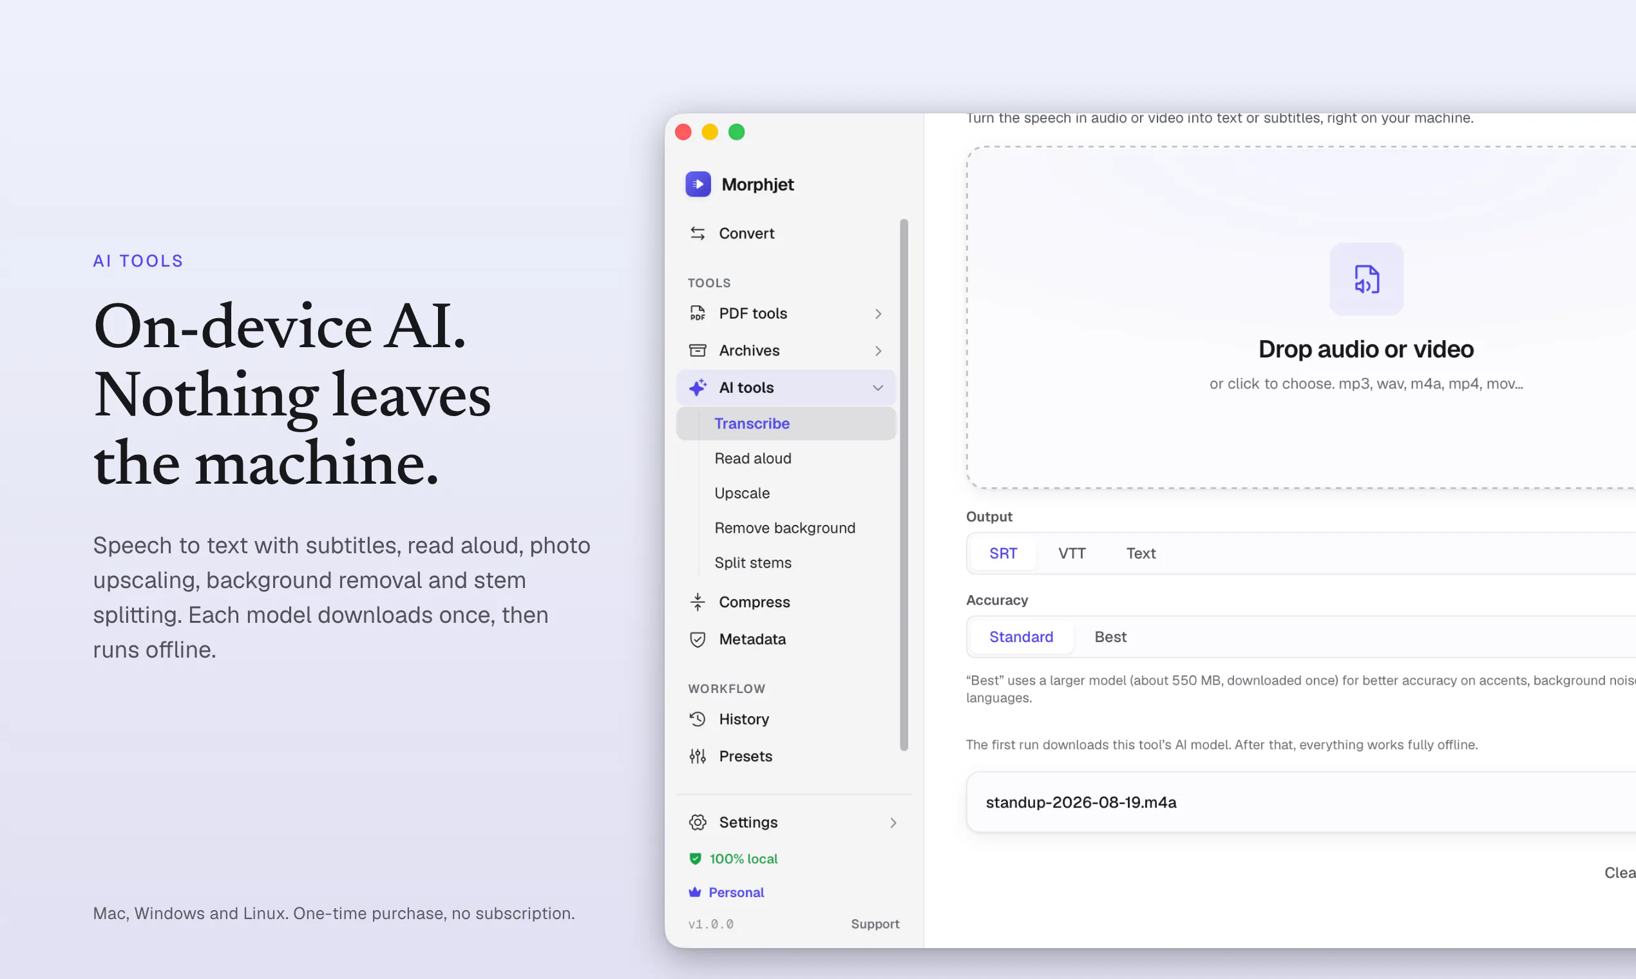The height and width of the screenshot is (979, 1636).
Task: Click the Archives label
Action: click(748, 351)
